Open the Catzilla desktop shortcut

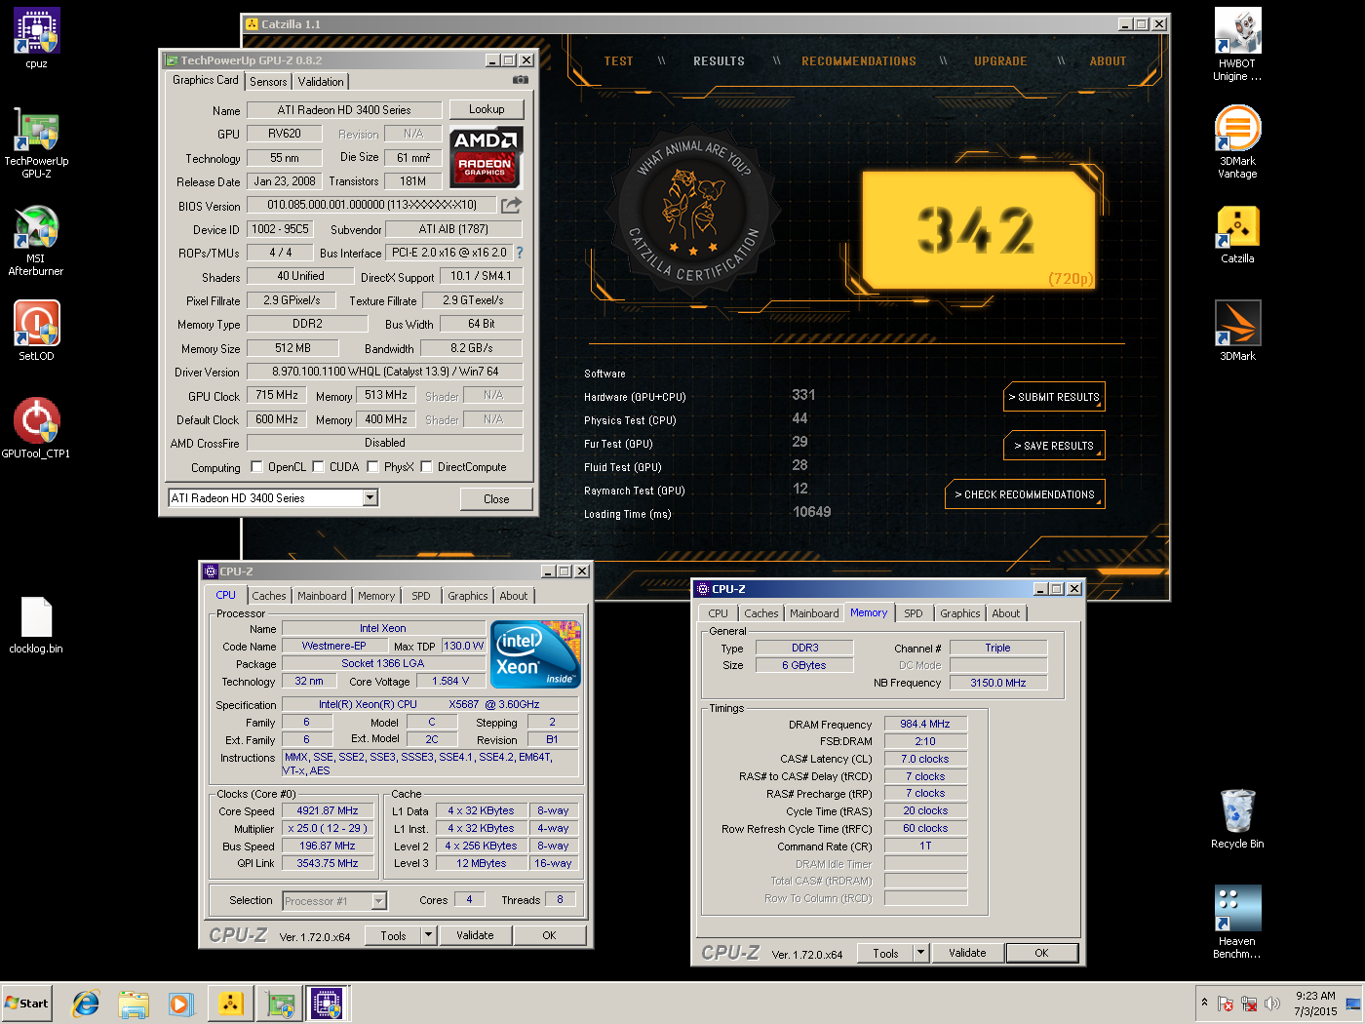(1237, 234)
